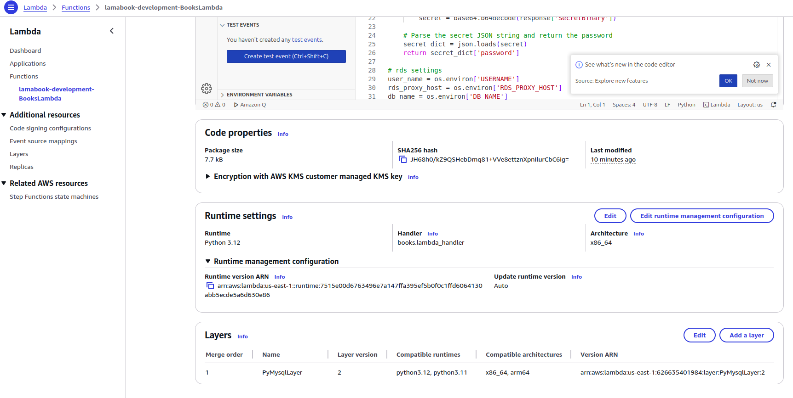
Task: Open the code editor settings gear in the sidebar
Action: click(207, 89)
